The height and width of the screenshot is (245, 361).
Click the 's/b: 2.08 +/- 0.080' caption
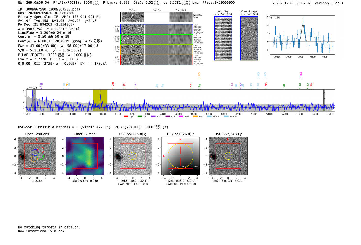85,181
